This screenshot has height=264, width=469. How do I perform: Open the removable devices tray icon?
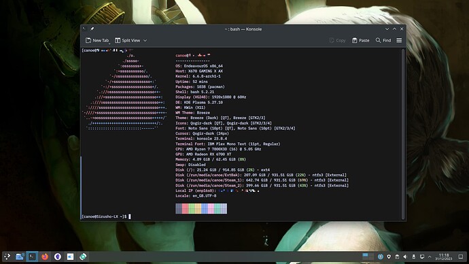click(x=414, y=257)
